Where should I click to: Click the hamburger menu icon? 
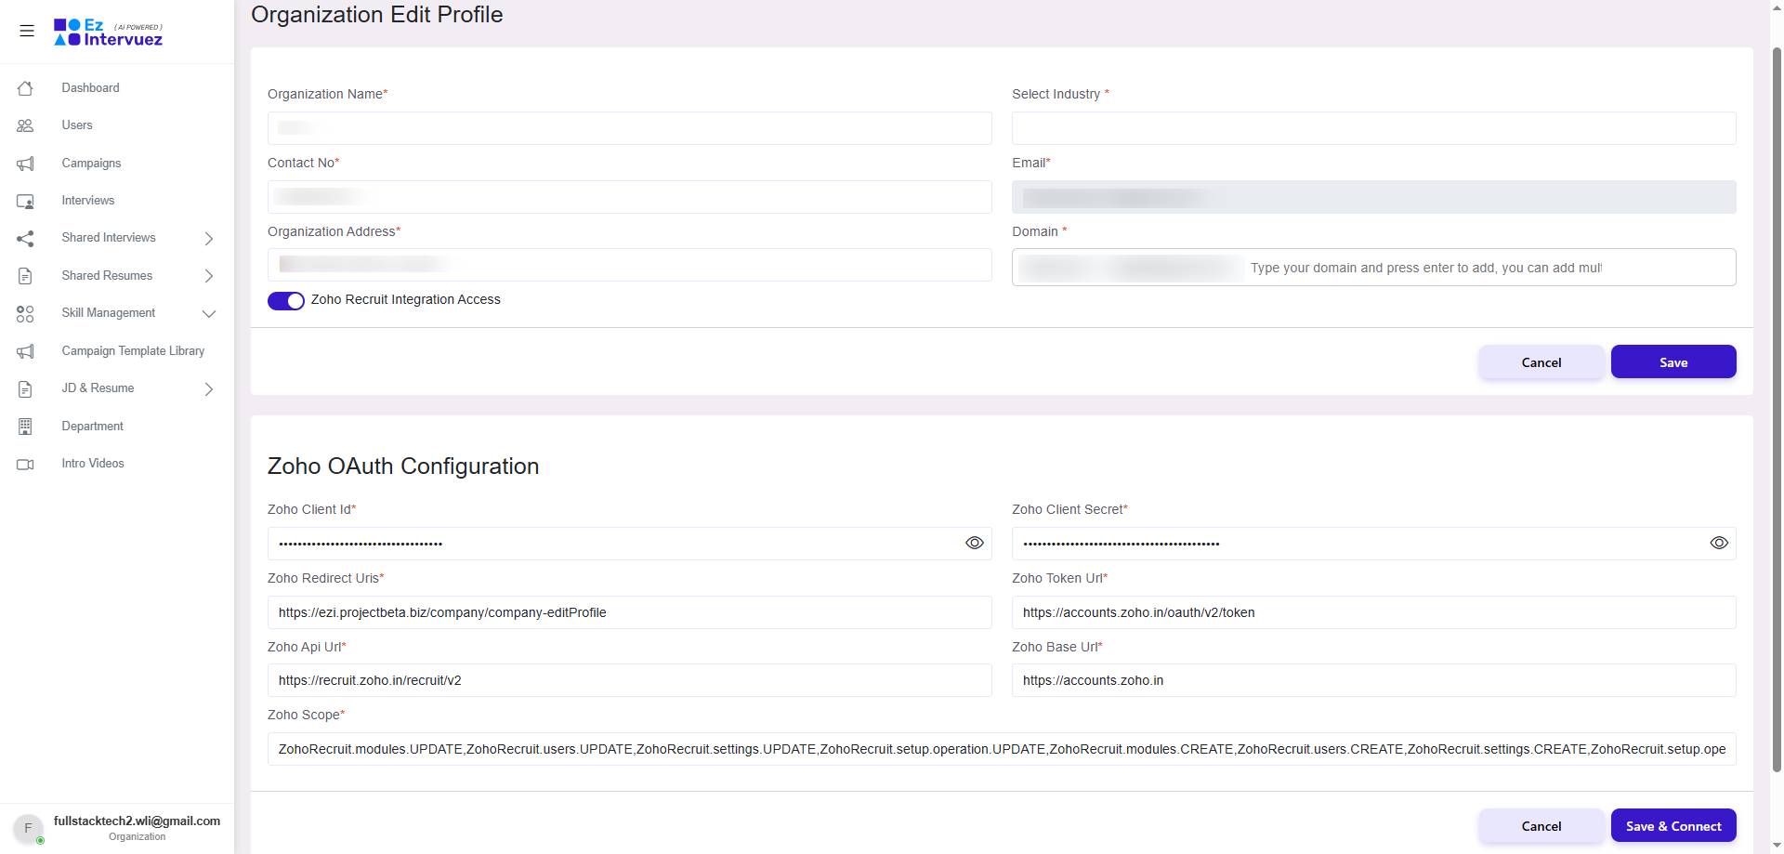[27, 31]
